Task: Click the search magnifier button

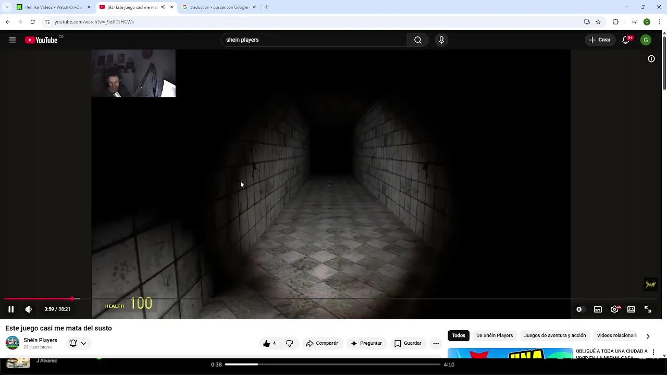Action: pos(418,40)
